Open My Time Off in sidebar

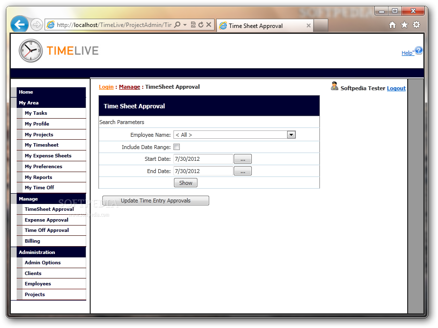coord(51,188)
